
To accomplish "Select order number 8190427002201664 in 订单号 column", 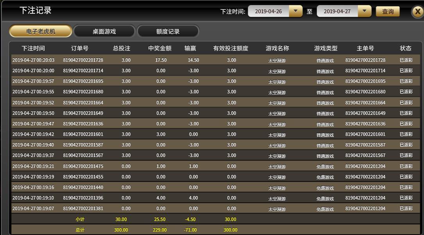I will [x=83, y=103].
